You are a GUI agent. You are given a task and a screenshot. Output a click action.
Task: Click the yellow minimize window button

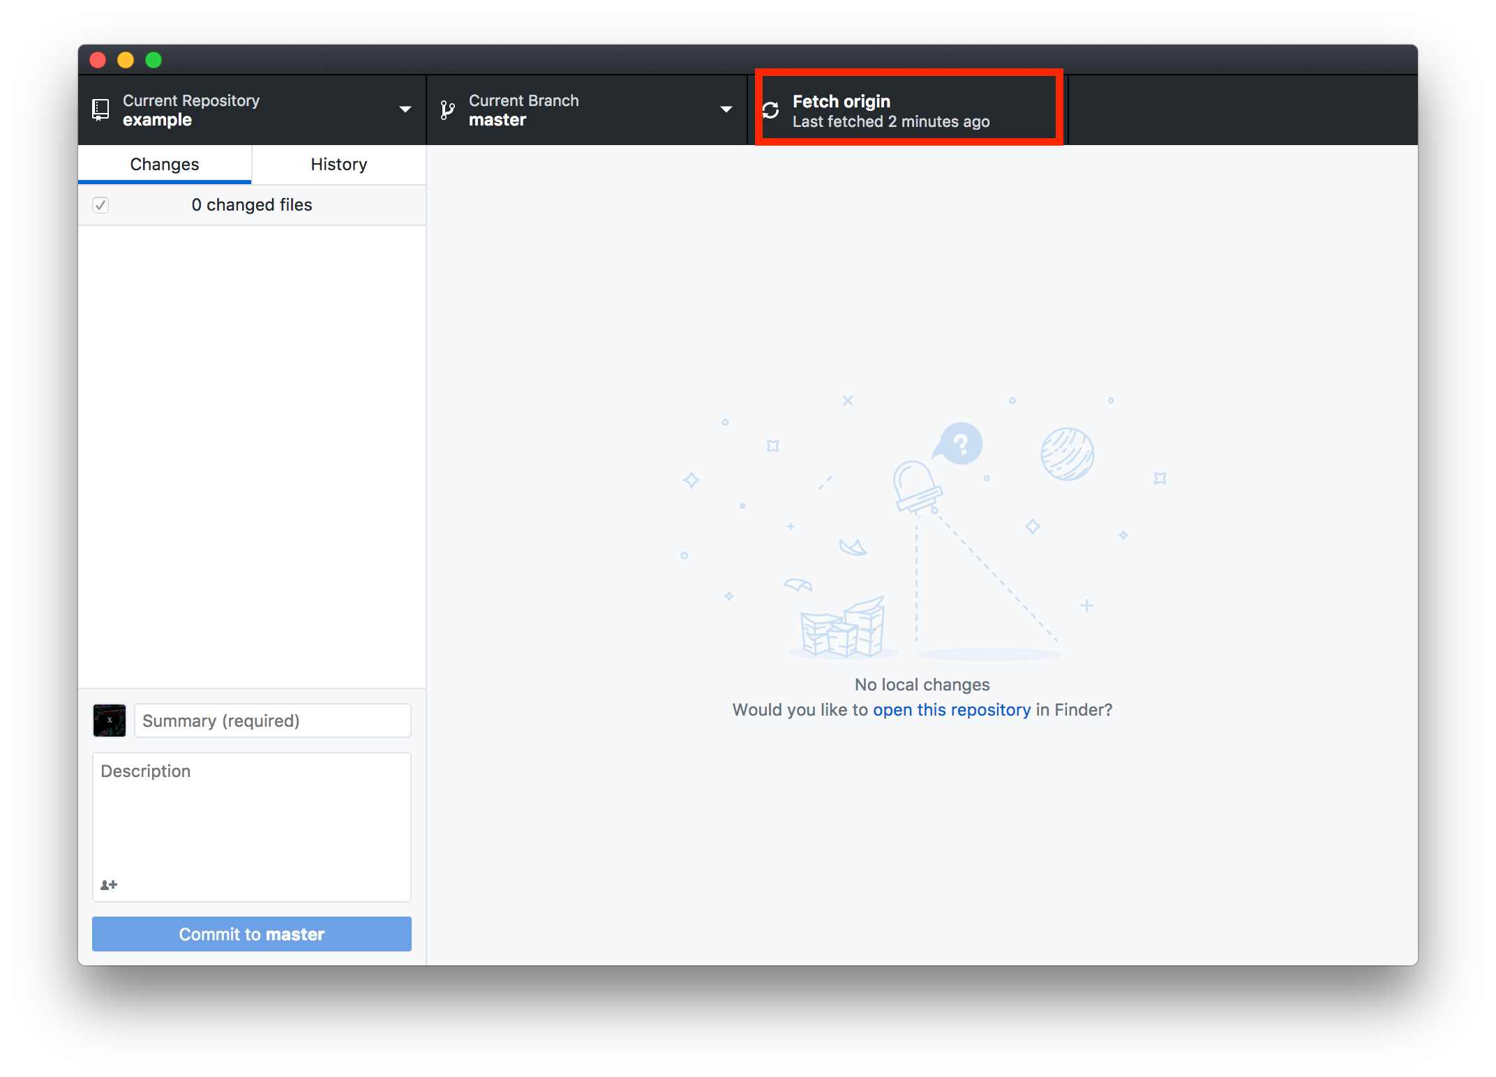pos(126,60)
